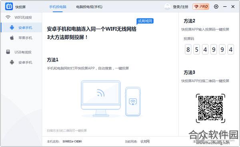Screen dimensions: 240x147
Task: Click second cast code digit 5
Action: (x=197, y=50)
